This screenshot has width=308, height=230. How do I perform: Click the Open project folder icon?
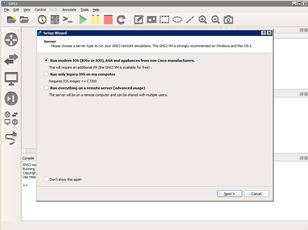click(x=24, y=20)
